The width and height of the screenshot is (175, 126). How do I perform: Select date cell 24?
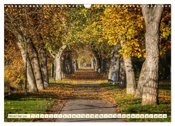point(137,116)
